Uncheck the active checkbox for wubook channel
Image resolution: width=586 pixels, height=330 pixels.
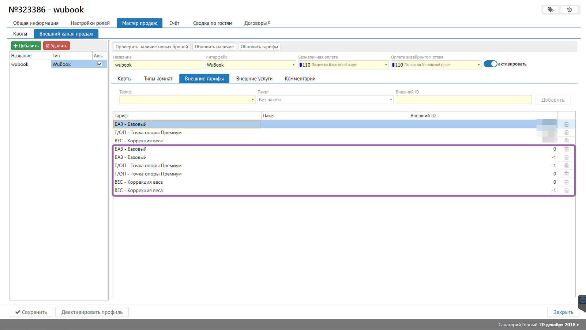pos(99,64)
